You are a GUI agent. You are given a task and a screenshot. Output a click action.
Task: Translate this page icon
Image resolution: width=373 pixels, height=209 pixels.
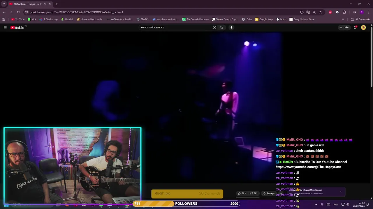[x=308, y=12]
